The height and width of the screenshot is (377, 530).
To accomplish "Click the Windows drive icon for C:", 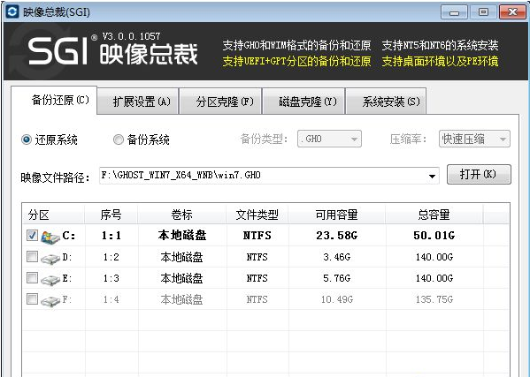I will pyautogui.click(x=50, y=237).
